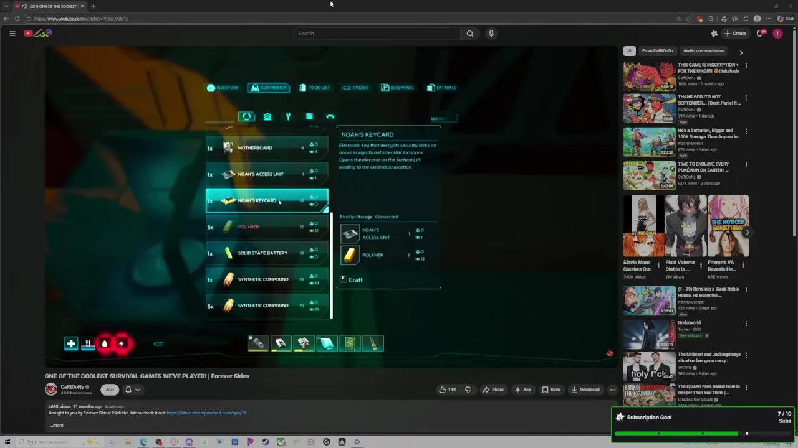The height and width of the screenshot is (448, 798).
Task: Click the search magnifier button
Action: click(470, 34)
